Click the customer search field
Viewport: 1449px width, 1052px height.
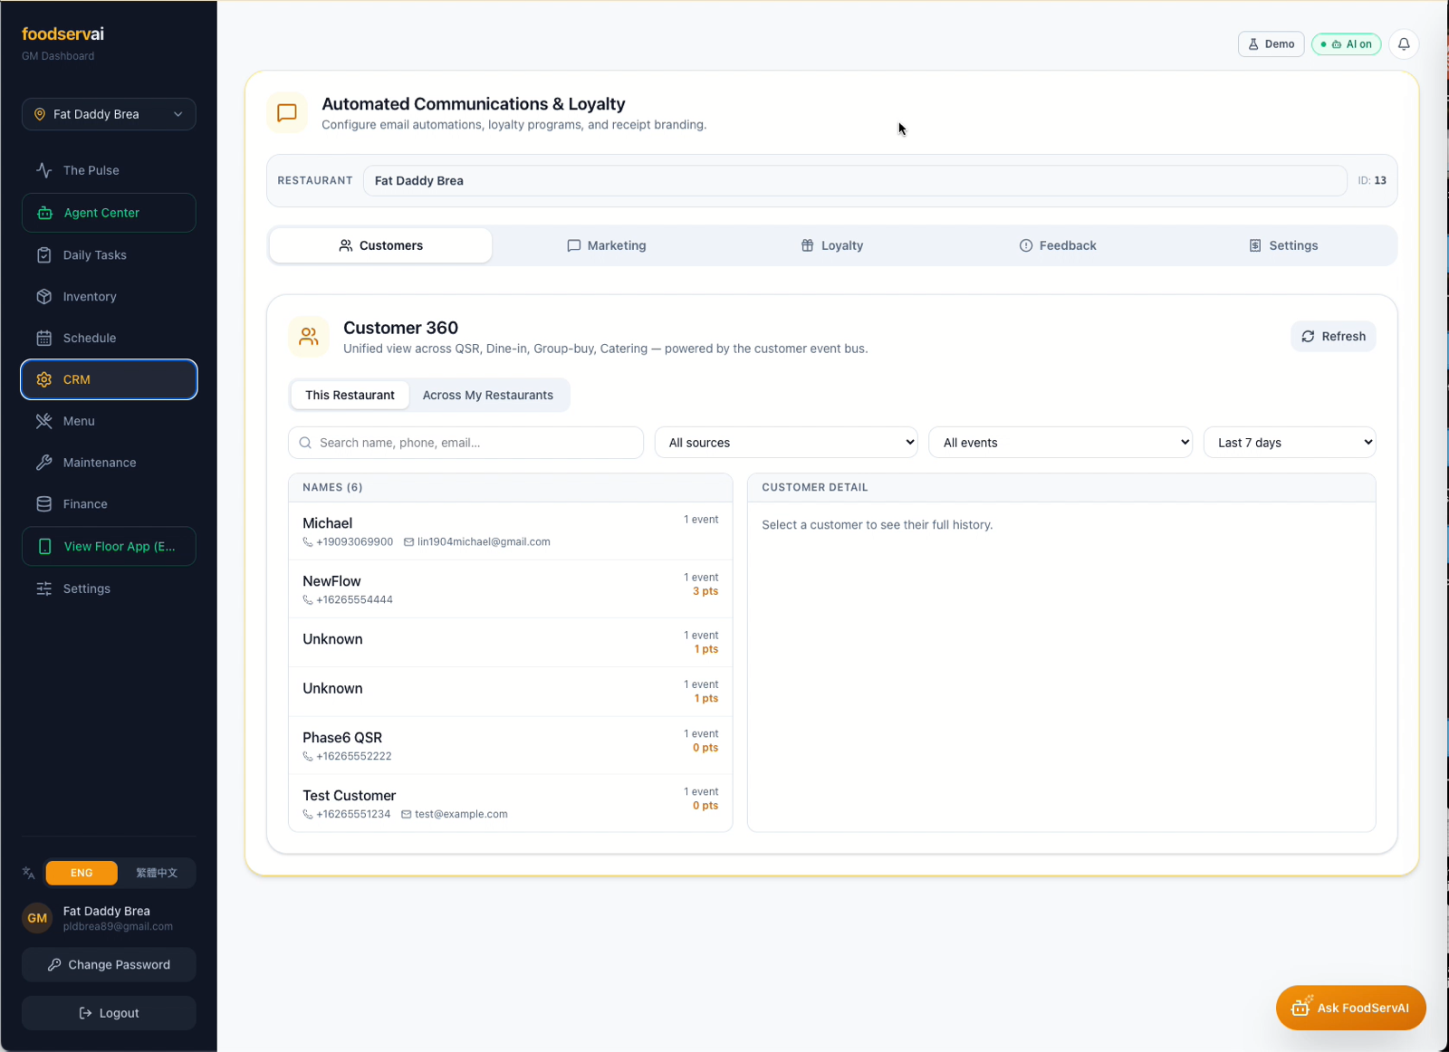tap(465, 443)
